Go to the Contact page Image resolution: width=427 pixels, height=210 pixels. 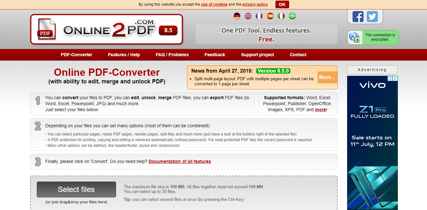pos(298,55)
